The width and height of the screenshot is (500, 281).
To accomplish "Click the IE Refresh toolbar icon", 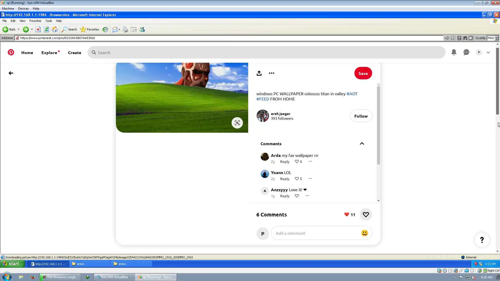I will (46, 29).
